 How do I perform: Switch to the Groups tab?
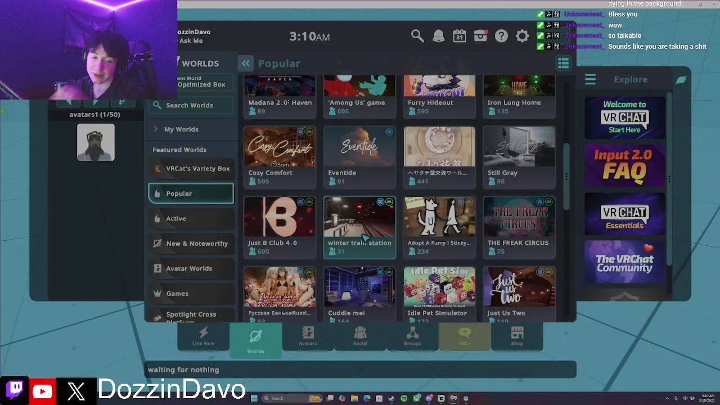[x=412, y=336]
